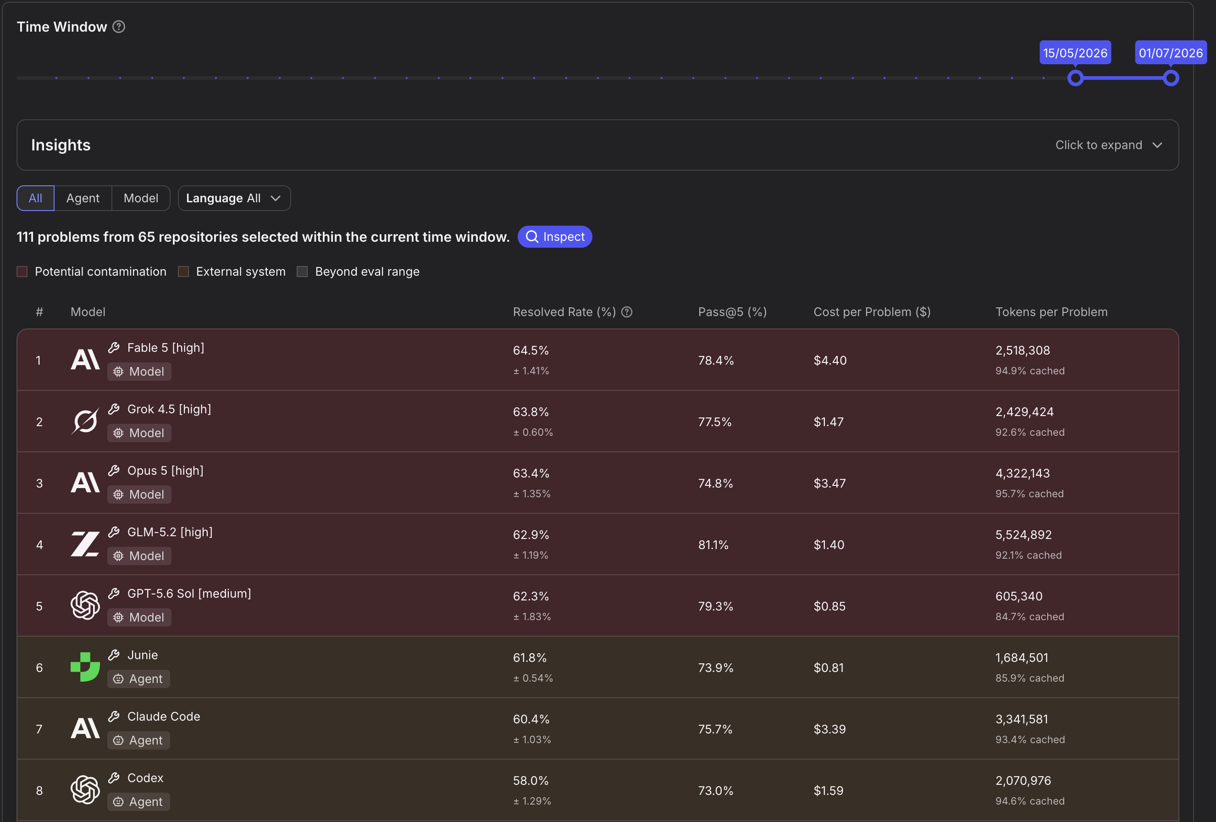Click the 15/05/2026 date label
Screen dimensions: 1216x822
point(1075,53)
